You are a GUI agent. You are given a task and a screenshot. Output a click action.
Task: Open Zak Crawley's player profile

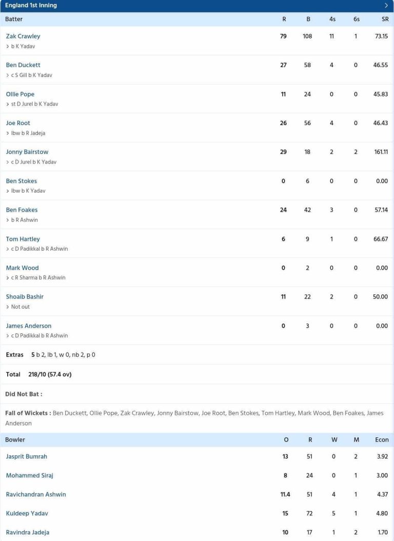pyautogui.click(x=23, y=36)
